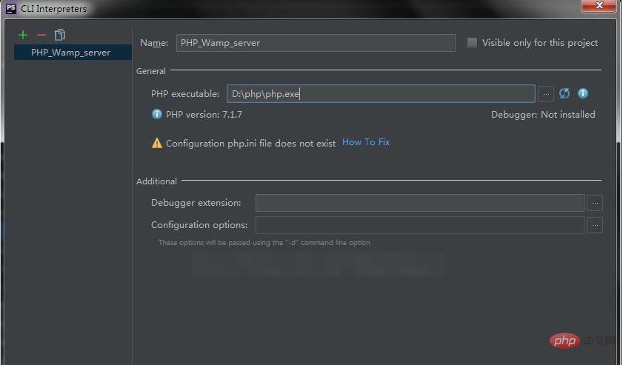
Task: Reload the PHP executable information
Action: [x=564, y=93]
